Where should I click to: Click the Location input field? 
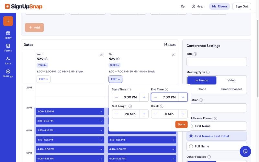(219, 108)
